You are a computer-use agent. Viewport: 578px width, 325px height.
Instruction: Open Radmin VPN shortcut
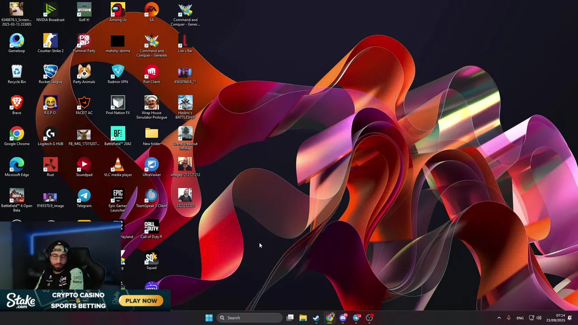[x=118, y=74]
